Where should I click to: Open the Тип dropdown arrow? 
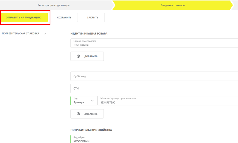point(92,101)
